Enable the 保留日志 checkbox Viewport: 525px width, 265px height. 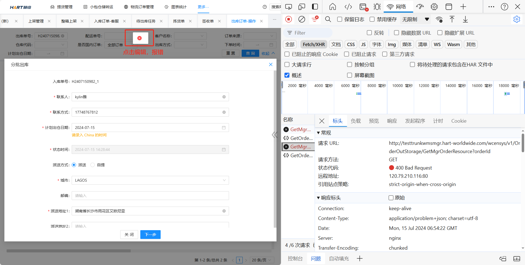340,19
